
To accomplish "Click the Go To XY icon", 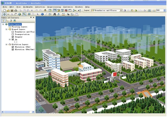I will (58, 14).
